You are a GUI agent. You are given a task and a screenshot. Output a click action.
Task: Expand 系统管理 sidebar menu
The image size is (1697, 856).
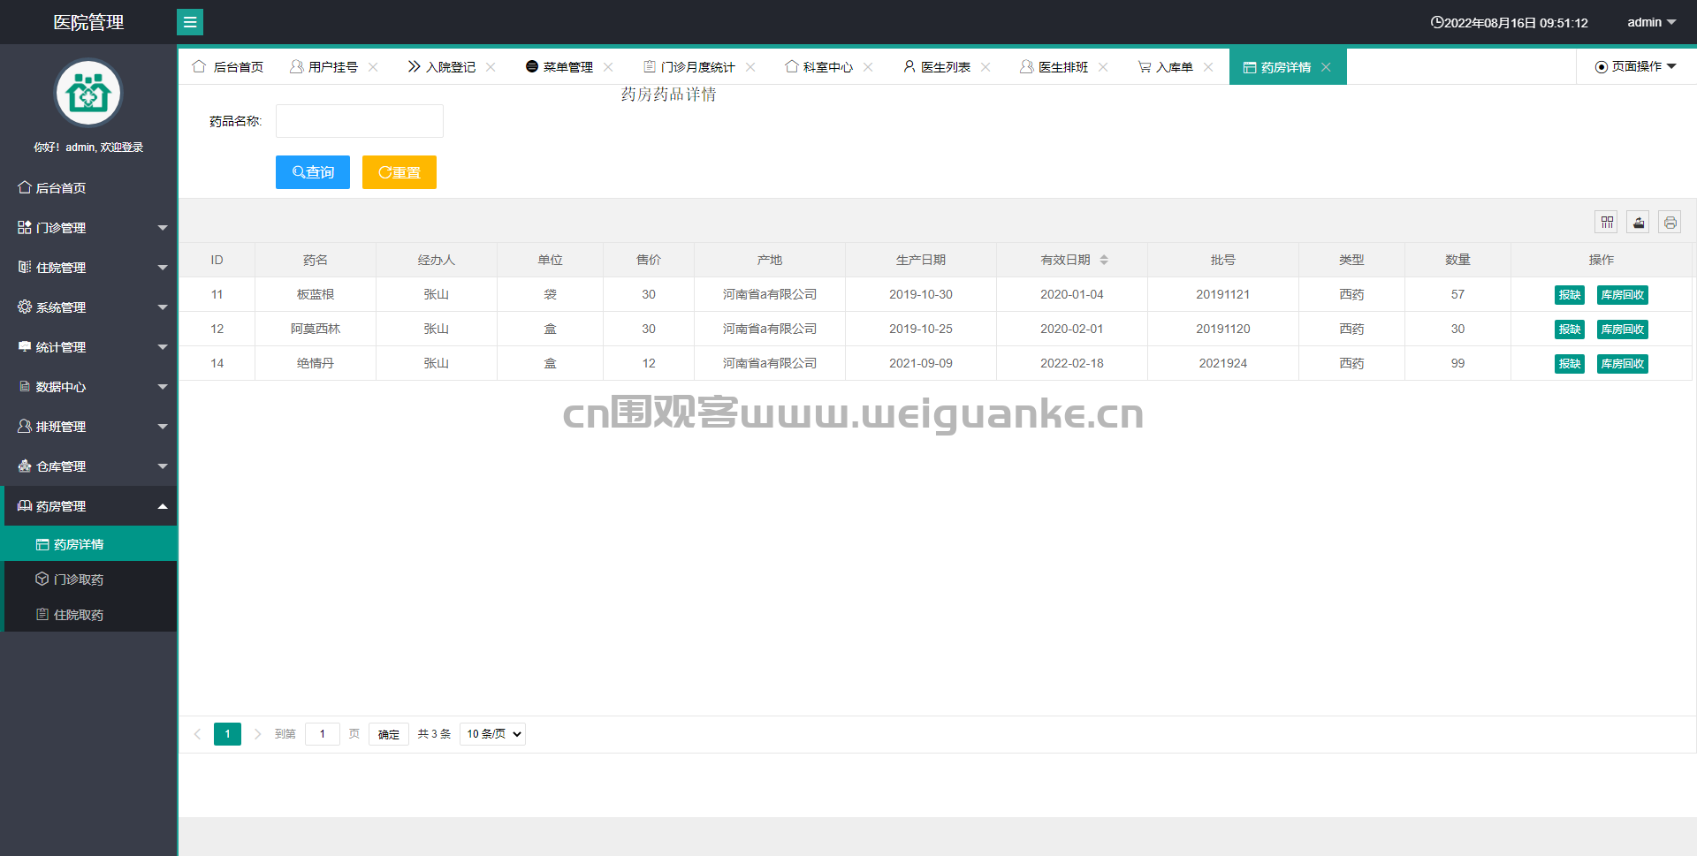coord(88,307)
